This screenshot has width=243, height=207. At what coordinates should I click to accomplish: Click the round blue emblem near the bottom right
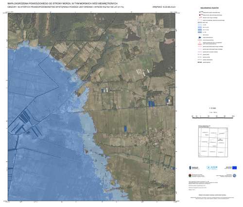[x=234, y=175]
